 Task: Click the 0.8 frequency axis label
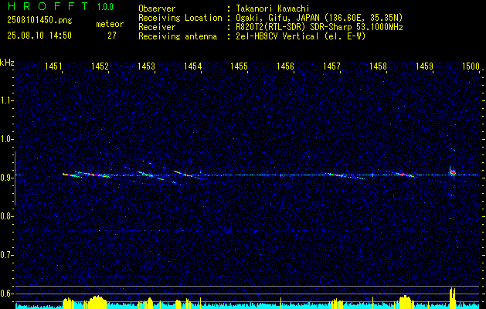[6, 216]
